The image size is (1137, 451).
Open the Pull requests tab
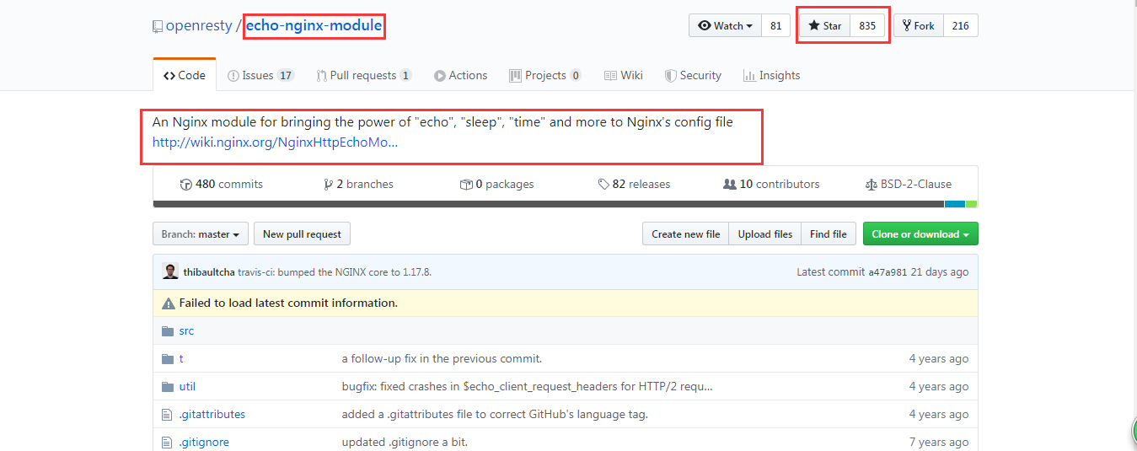click(364, 75)
